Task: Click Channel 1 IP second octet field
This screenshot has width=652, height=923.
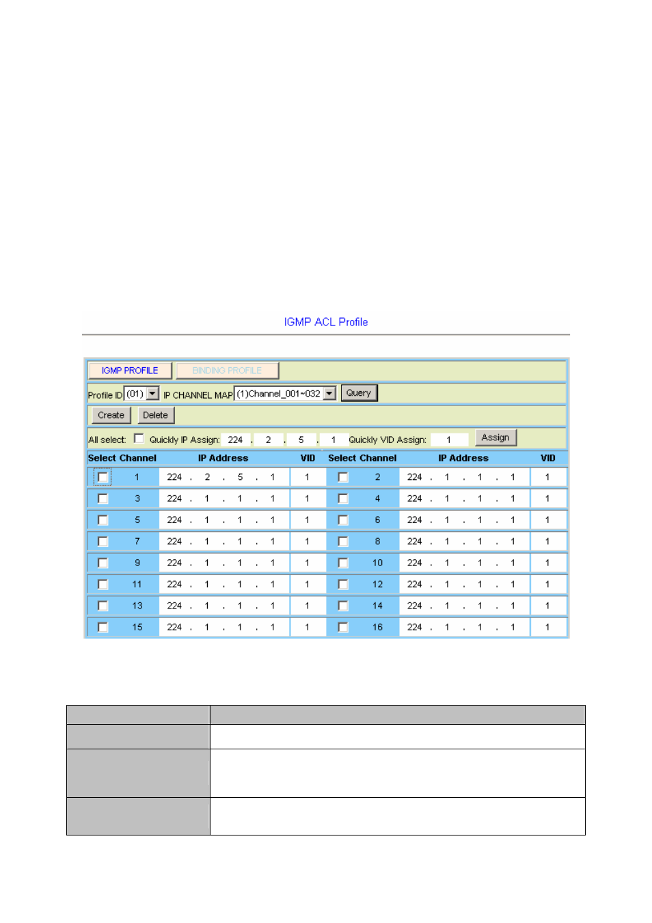Action: point(207,477)
